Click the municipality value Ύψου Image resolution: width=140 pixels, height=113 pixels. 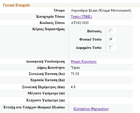[75, 68]
